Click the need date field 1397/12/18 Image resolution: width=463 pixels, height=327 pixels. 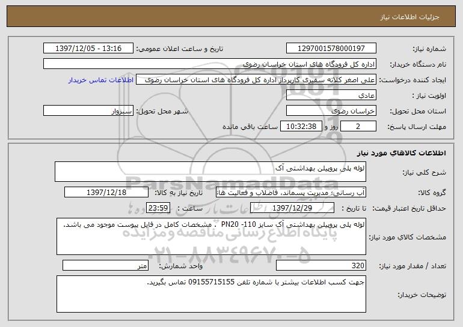(106, 193)
